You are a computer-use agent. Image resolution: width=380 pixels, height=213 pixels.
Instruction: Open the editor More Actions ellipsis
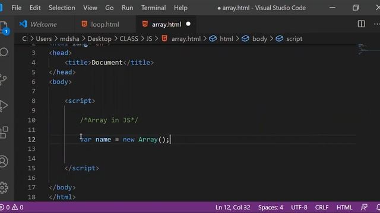[377, 24]
